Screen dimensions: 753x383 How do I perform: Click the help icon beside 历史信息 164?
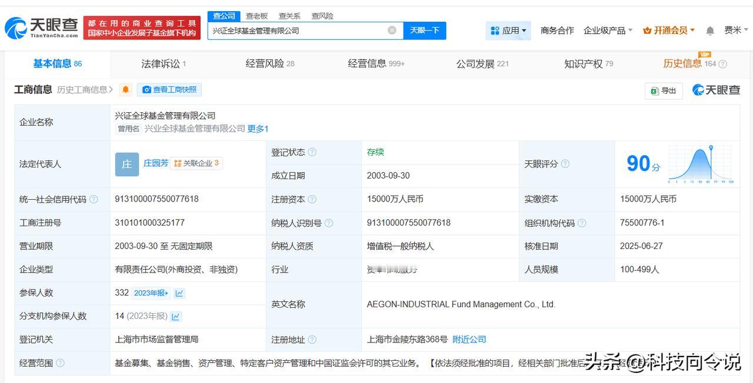click(x=723, y=64)
